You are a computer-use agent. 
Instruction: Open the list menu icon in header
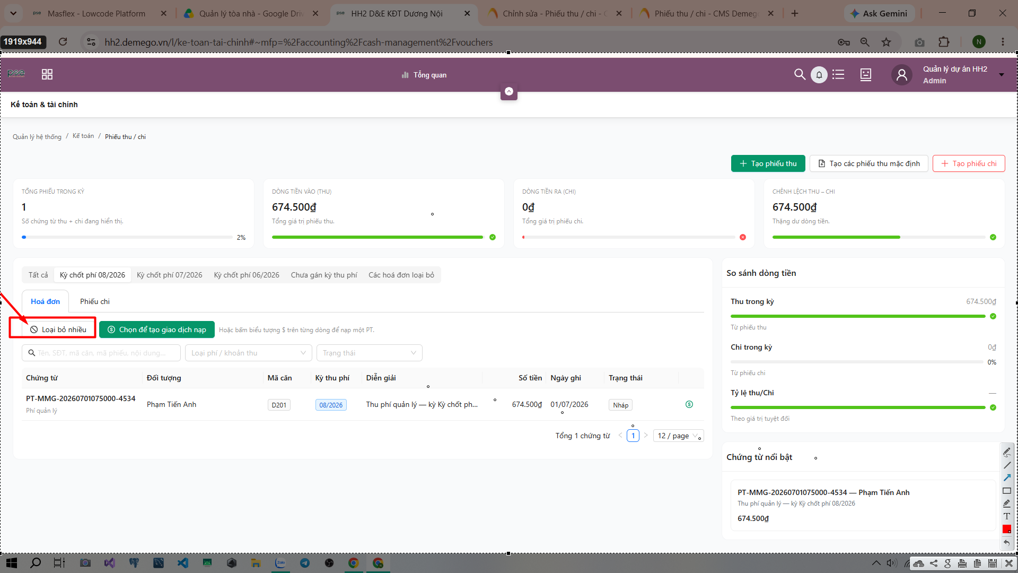(x=838, y=74)
